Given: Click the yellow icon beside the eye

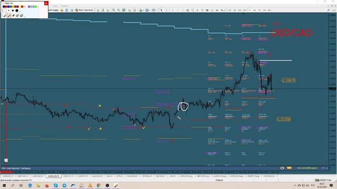Looking at the screenshot, I should click(289, 168).
